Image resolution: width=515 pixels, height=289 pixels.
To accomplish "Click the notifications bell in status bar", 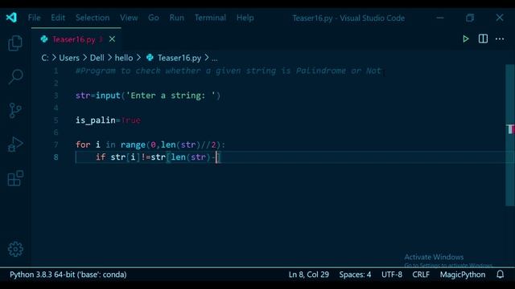I will click(x=500, y=275).
